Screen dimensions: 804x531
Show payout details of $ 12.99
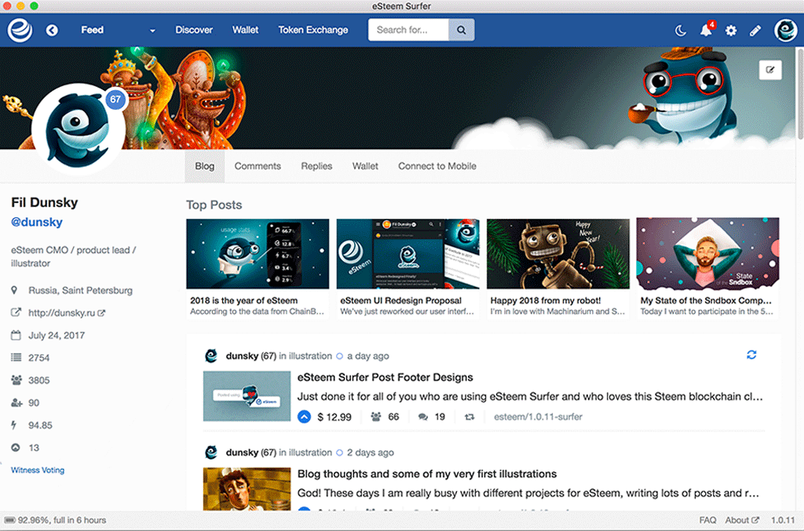tap(334, 416)
